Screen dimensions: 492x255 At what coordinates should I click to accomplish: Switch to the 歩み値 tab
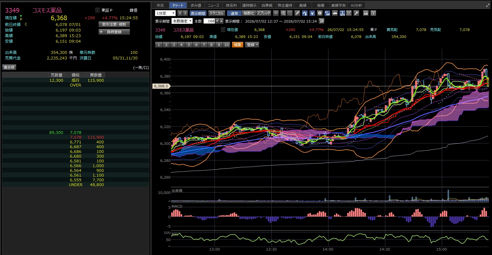point(196,5)
